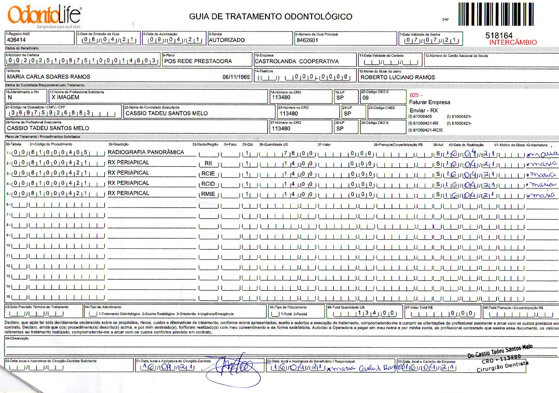559x393 pixels.
Task: Click the code '(I) 81000421-RCIE'
Action: pos(425,130)
